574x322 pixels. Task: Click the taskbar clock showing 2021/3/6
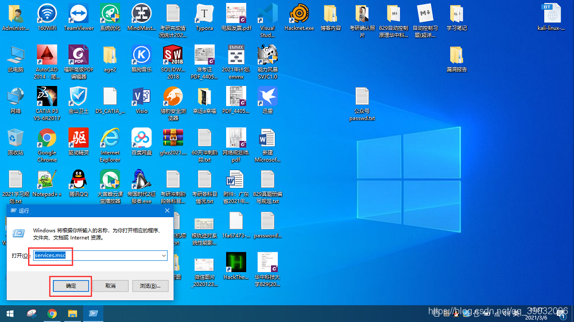coord(536,315)
